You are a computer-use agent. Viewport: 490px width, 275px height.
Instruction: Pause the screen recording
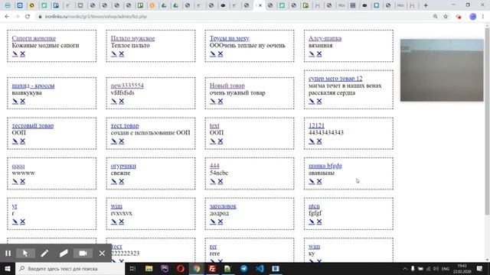pos(8,253)
